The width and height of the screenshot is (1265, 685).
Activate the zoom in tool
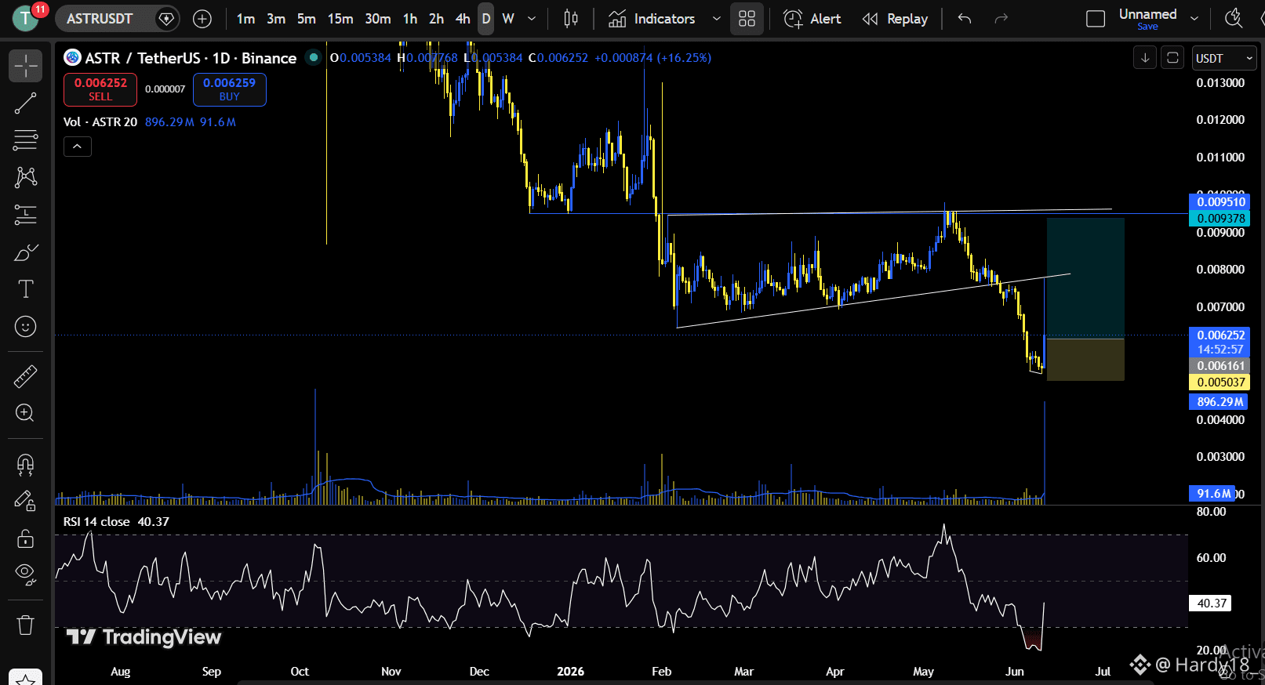coord(25,413)
